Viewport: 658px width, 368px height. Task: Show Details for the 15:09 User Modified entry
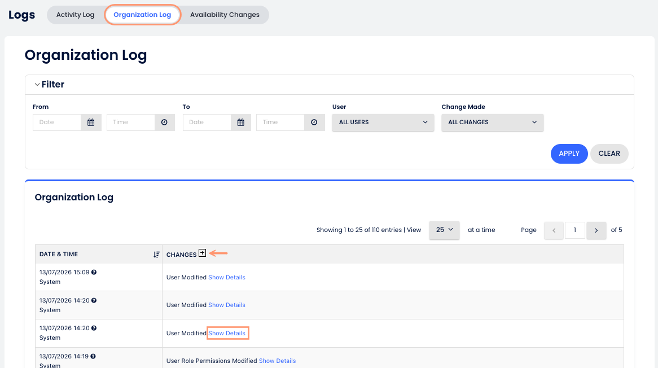tap(227, 277)
